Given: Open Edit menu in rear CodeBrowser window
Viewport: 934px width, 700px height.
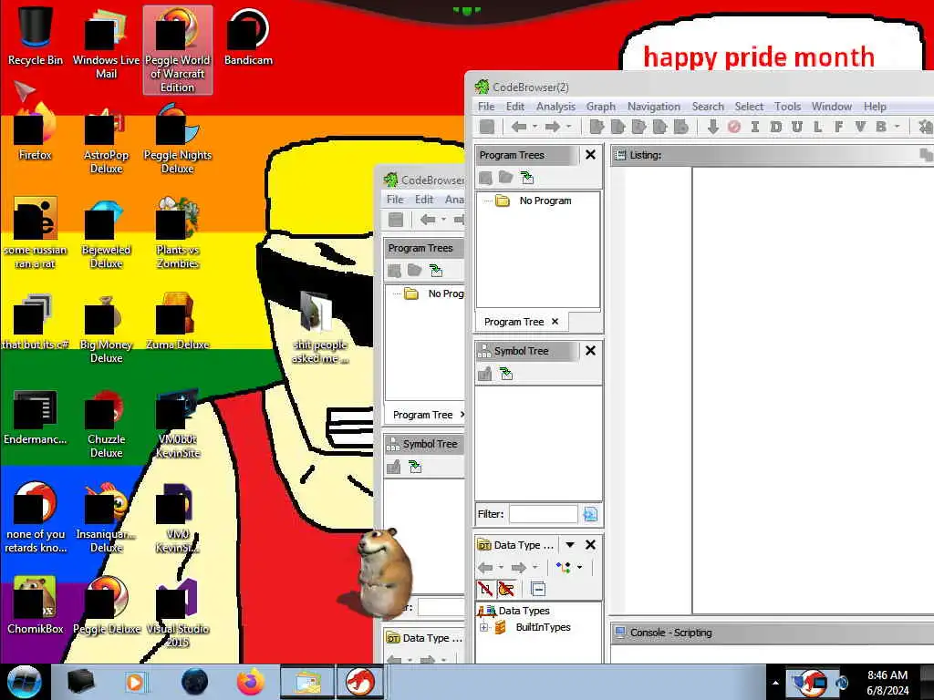Looking at the screenshot, I should [424, 200].
